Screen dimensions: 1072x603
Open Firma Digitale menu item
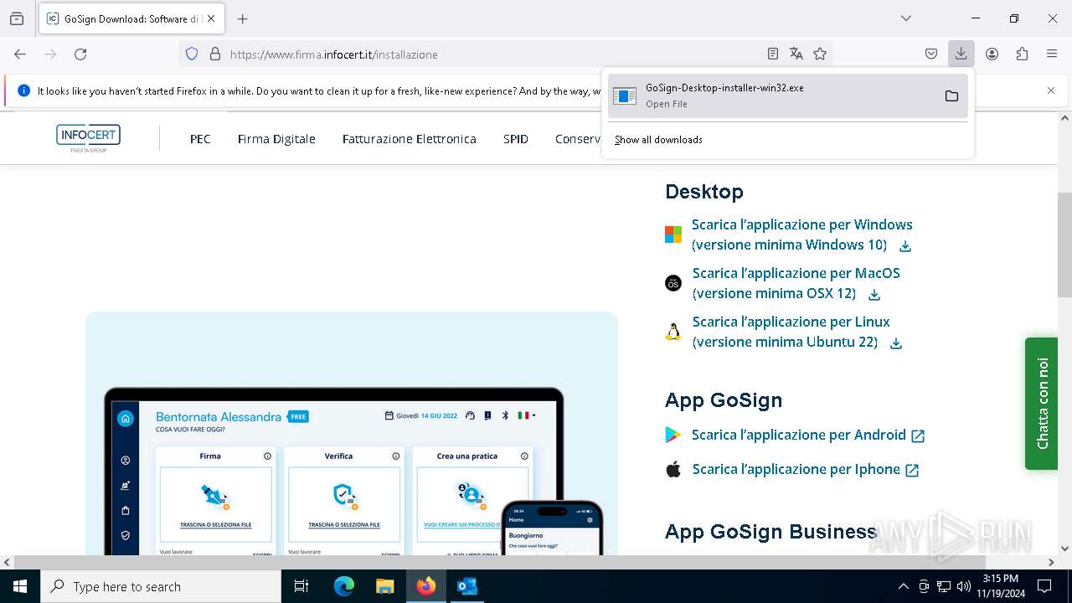(x=276, y=139)
